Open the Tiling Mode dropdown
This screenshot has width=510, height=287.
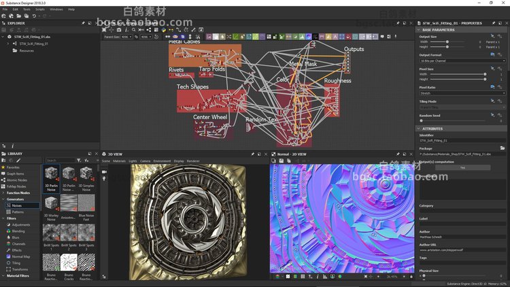point(462,107)
